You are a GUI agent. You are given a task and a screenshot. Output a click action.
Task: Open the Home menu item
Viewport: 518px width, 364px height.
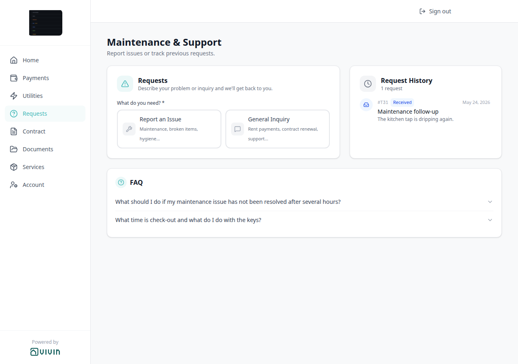45,60
